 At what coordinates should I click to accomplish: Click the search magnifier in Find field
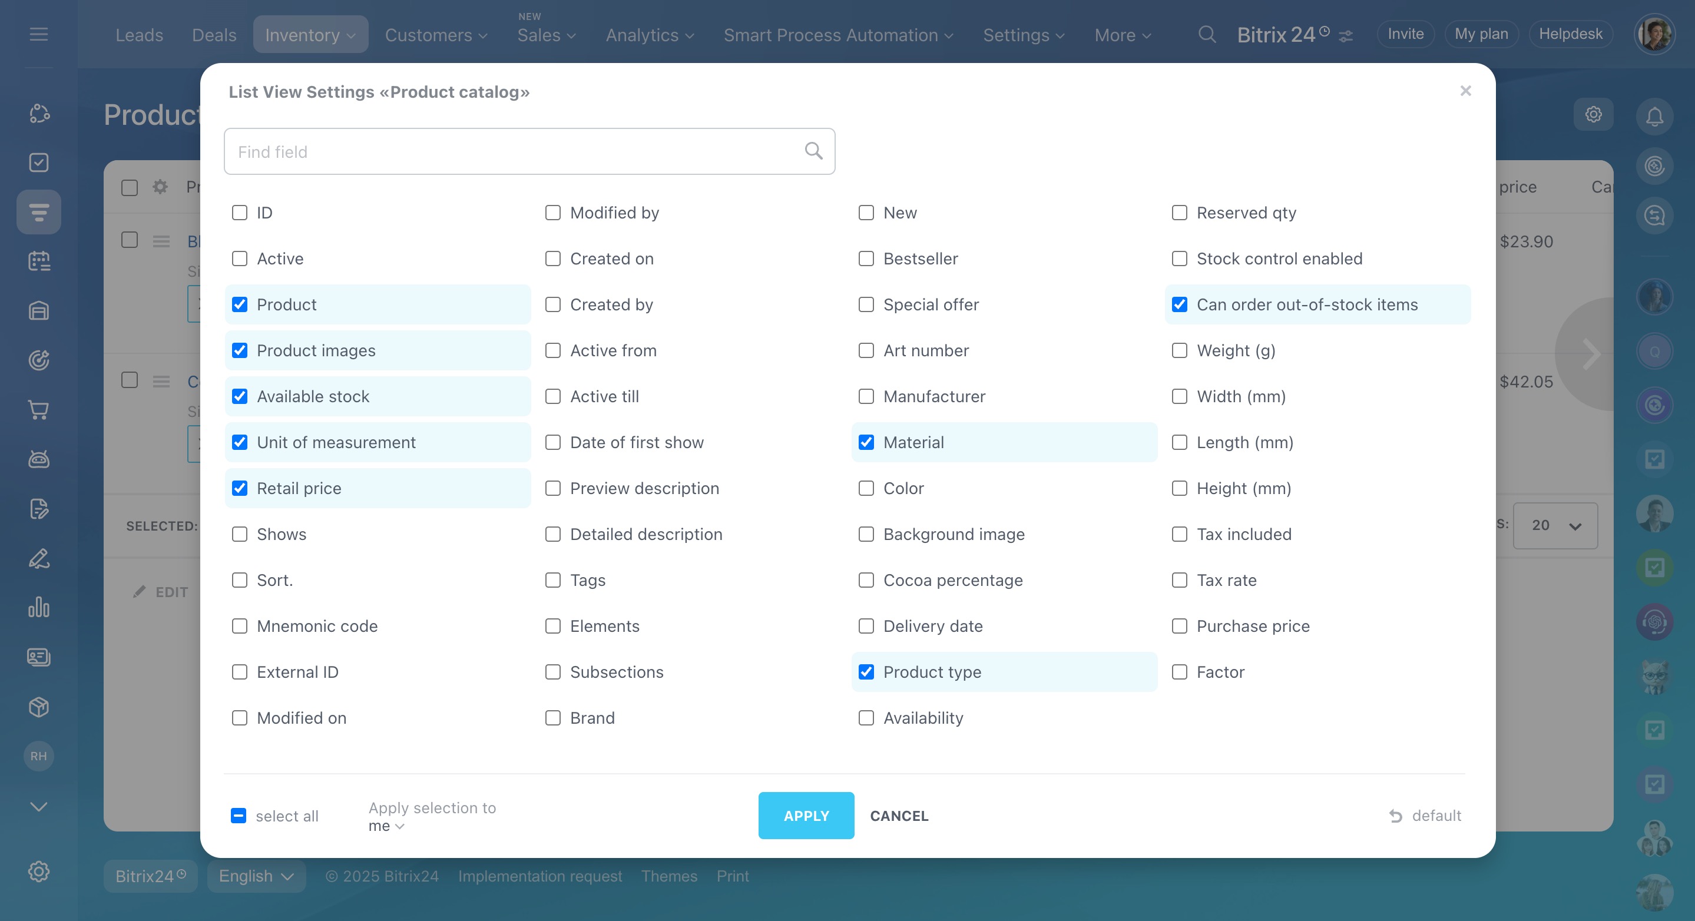(x=813, y=151)
